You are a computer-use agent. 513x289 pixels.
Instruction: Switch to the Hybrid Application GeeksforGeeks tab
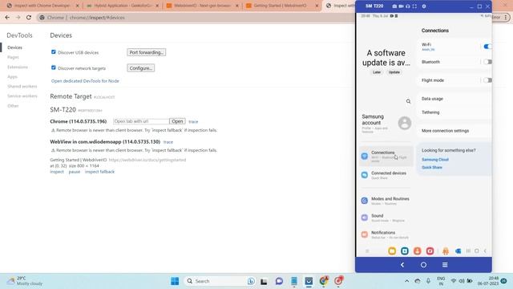click(123, 6)
